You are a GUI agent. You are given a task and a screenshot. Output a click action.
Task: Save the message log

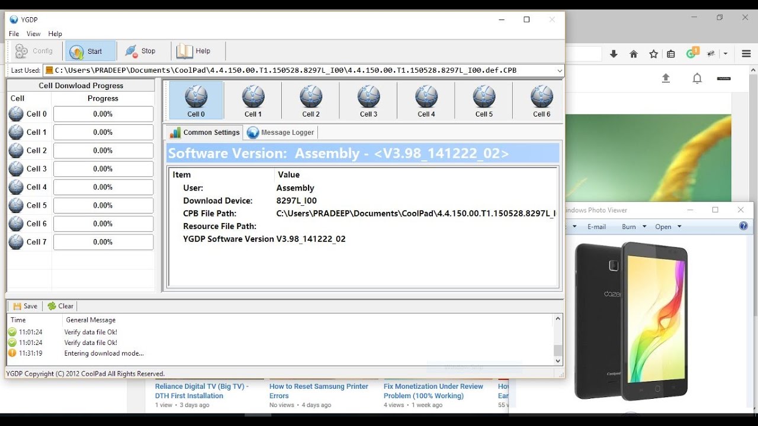coord(25,306)
